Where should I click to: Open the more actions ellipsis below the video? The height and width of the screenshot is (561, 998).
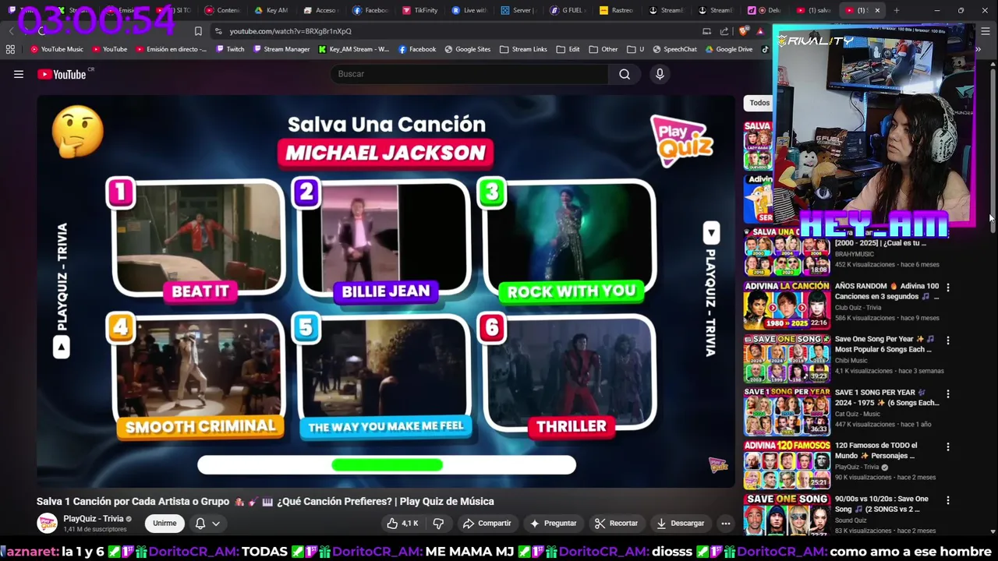[x=725, y=524]
